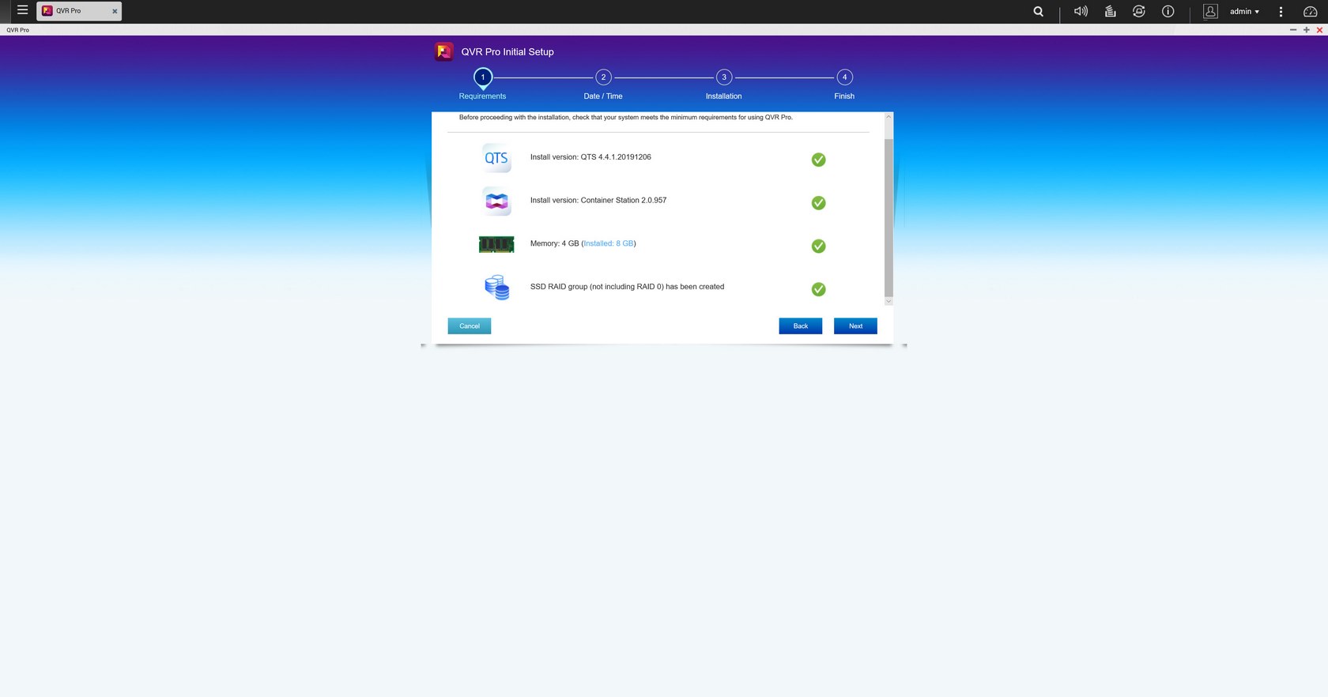
Task: Select the SSD RAID group requirement text
Action: (x=627, y=287)
